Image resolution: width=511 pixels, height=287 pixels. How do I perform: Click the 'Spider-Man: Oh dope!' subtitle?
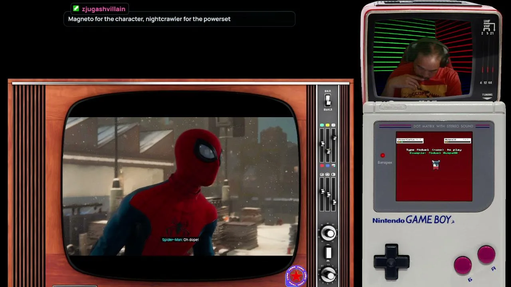(180, 240)
